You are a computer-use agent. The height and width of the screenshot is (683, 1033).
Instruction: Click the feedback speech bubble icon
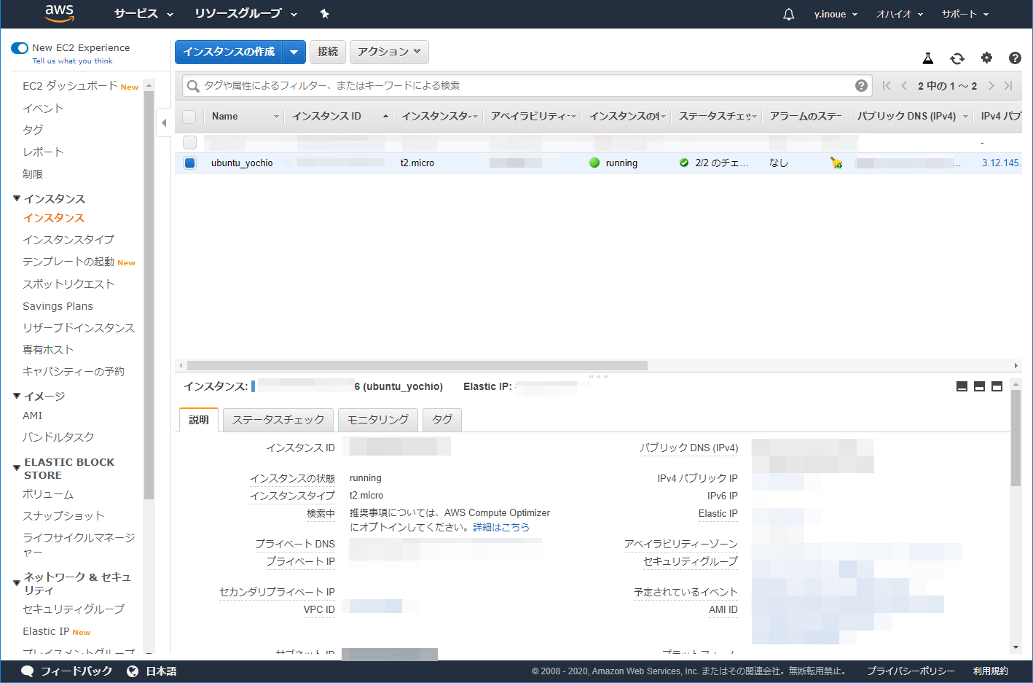[28, 671]
